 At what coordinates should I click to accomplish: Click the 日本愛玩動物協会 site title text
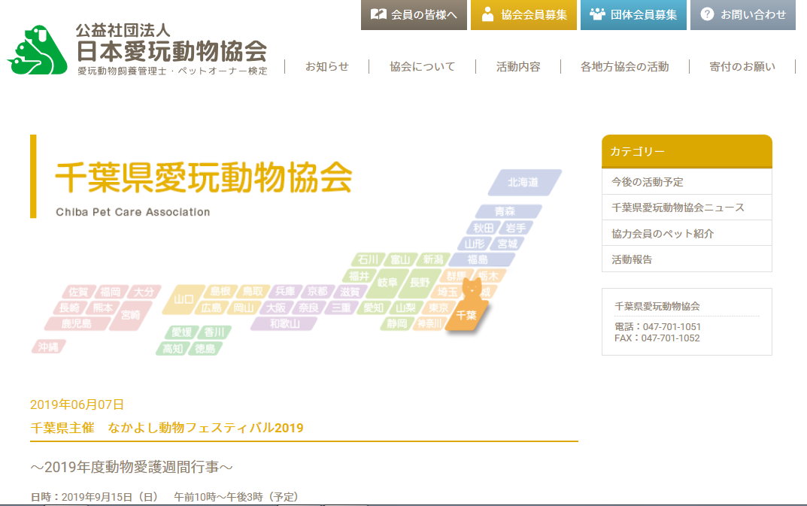[x=172, y=50]
